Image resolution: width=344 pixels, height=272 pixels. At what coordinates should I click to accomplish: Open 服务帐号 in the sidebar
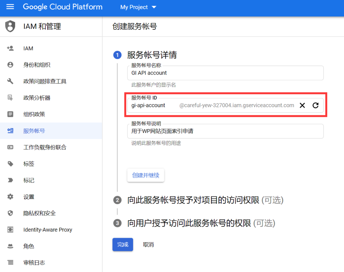[34, 131]
